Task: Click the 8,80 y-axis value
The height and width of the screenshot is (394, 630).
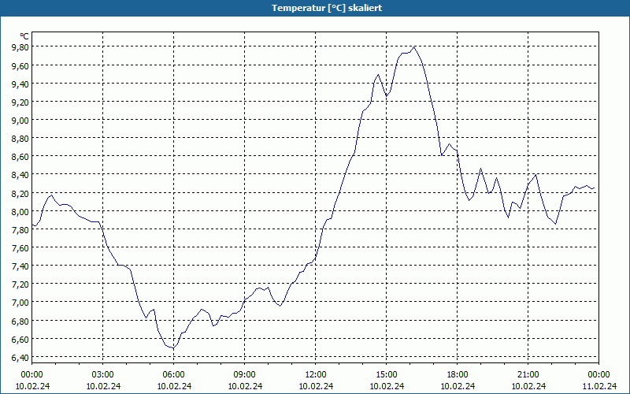Action: (20, 139)
